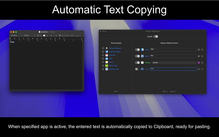Click the Notes app icon in Running Apps
This screenshot has height=137, width=219.
[107, 62]
